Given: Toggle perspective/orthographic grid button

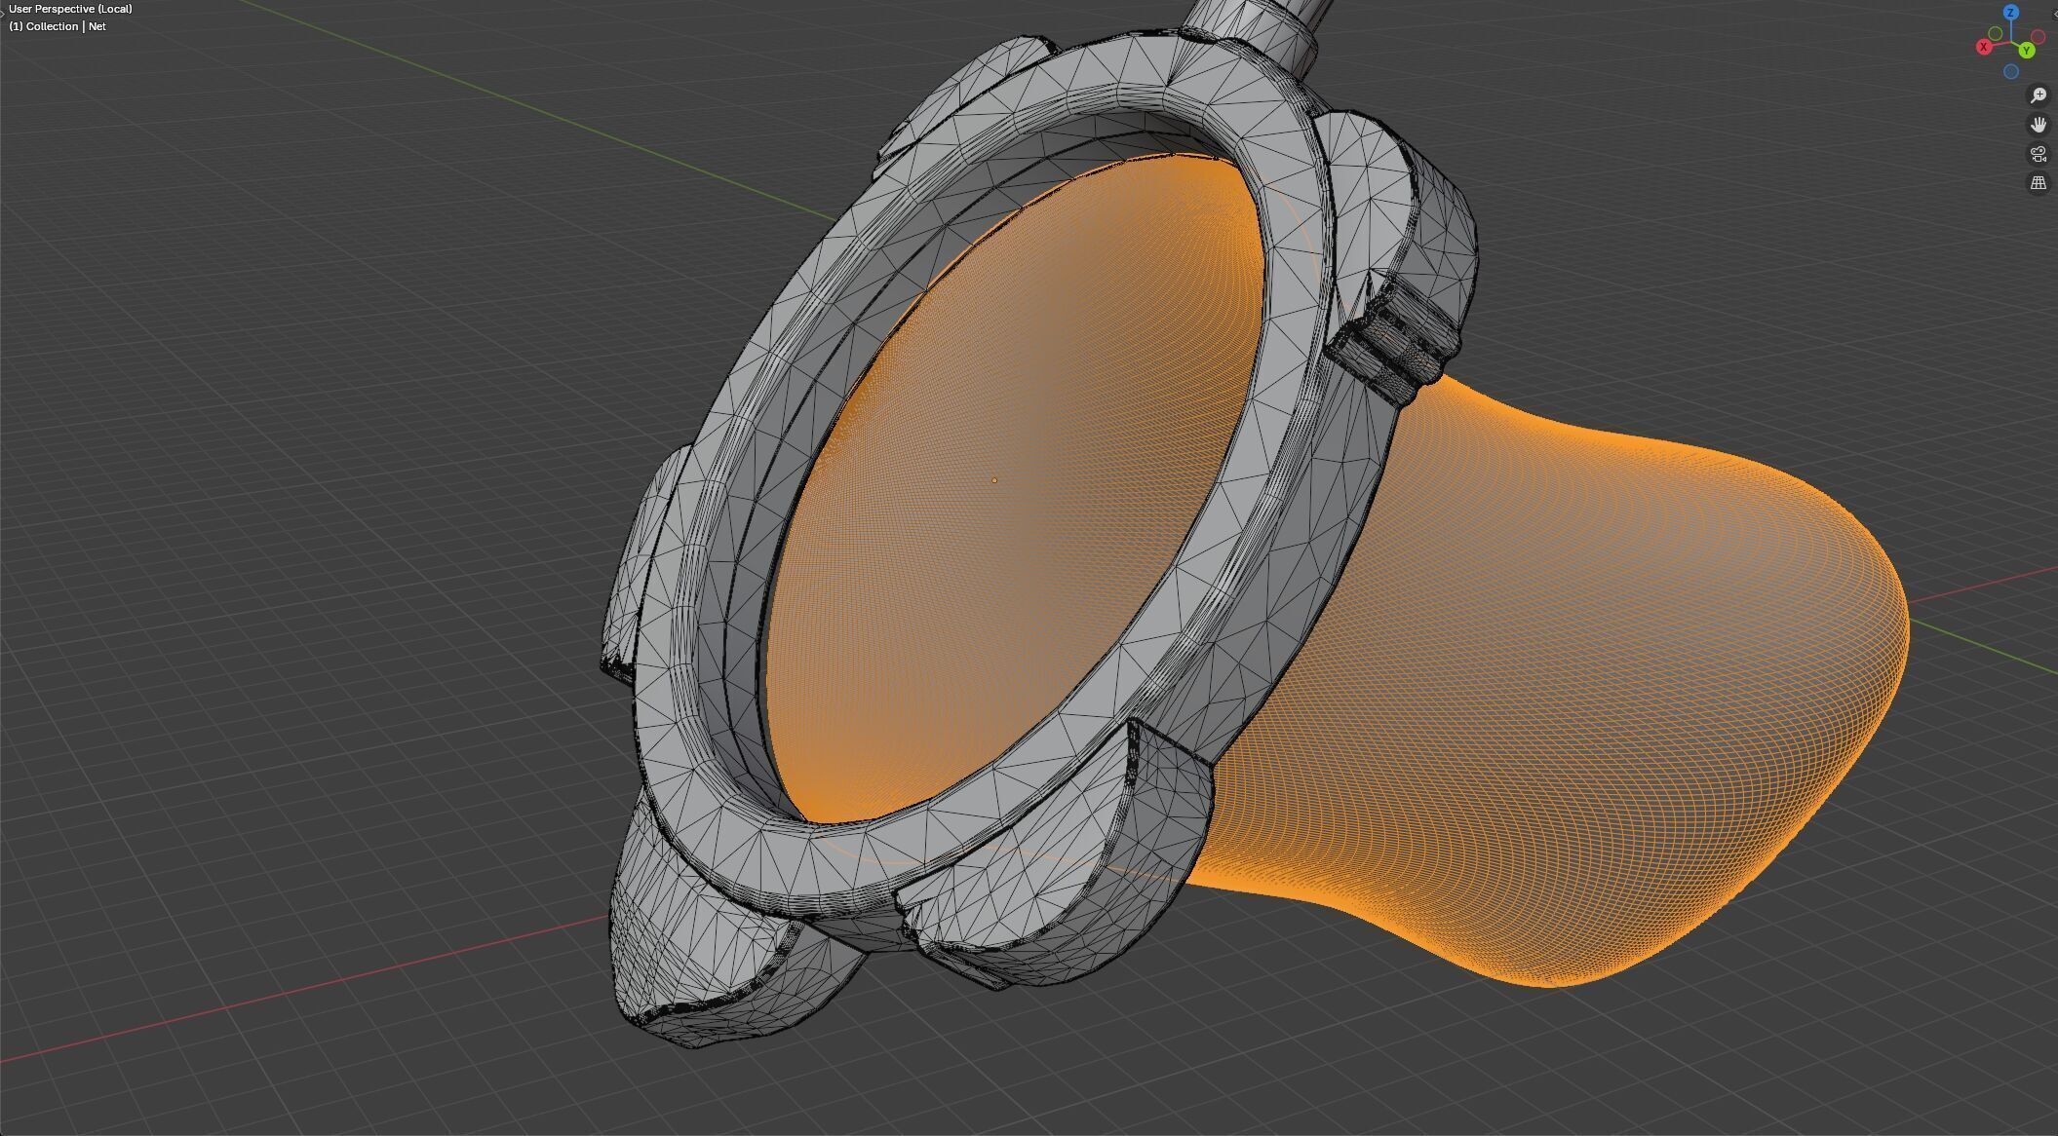Looking at the screenshot, I should (2038, 182).
